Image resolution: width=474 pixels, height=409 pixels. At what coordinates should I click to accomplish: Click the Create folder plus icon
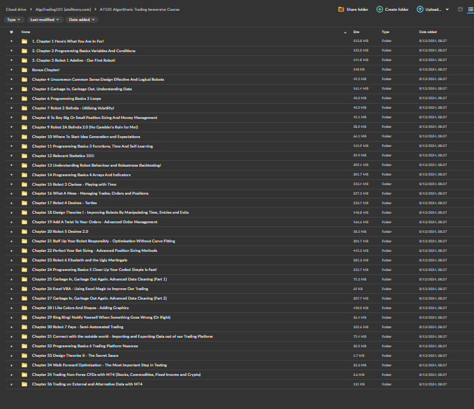379,10
